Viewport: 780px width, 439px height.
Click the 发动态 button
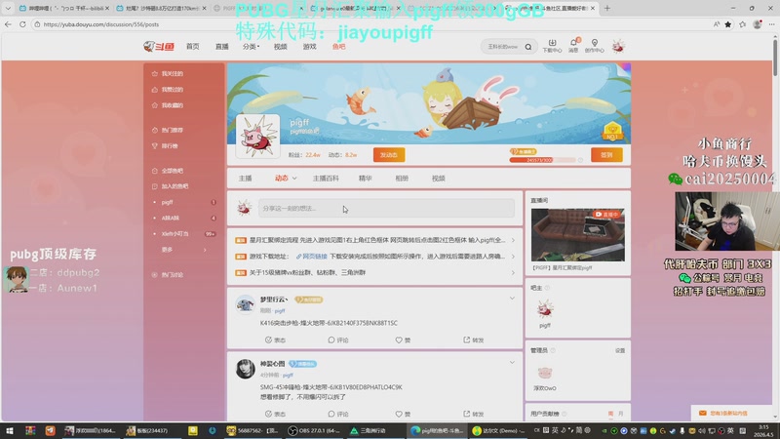389,155
